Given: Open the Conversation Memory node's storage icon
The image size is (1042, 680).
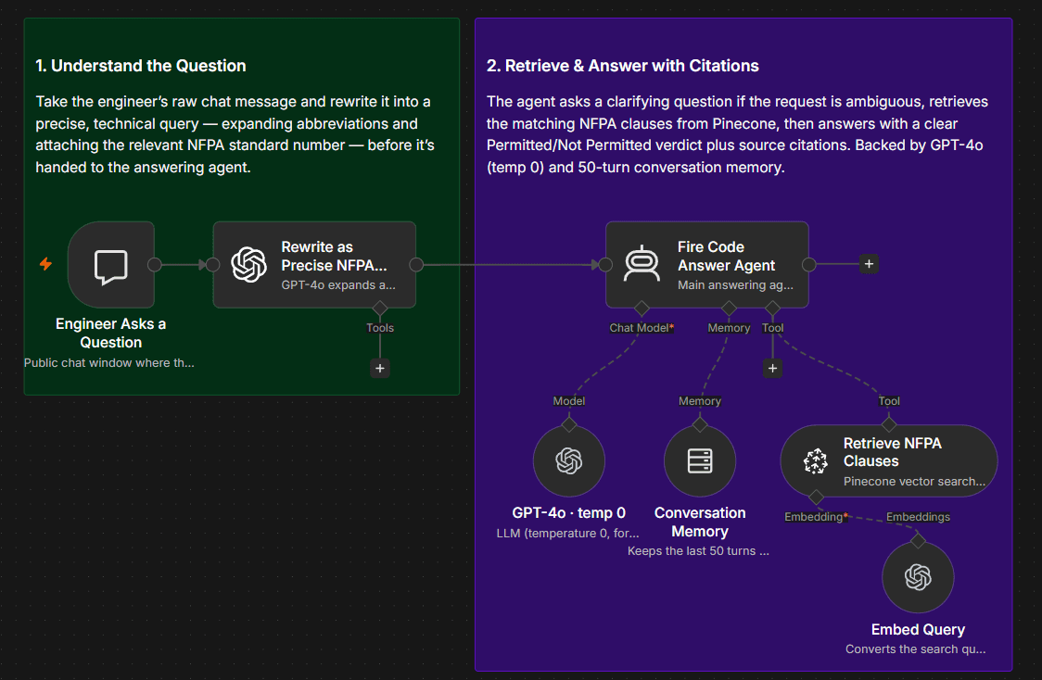Looking at the screenshot, I should [700, 460].
